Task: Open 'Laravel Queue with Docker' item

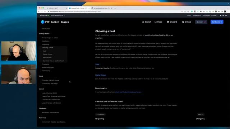Action: (51, 100)
